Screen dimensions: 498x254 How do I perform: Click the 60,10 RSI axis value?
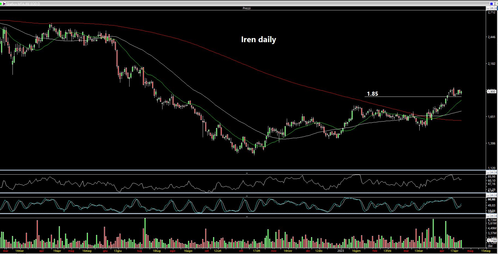492,180
